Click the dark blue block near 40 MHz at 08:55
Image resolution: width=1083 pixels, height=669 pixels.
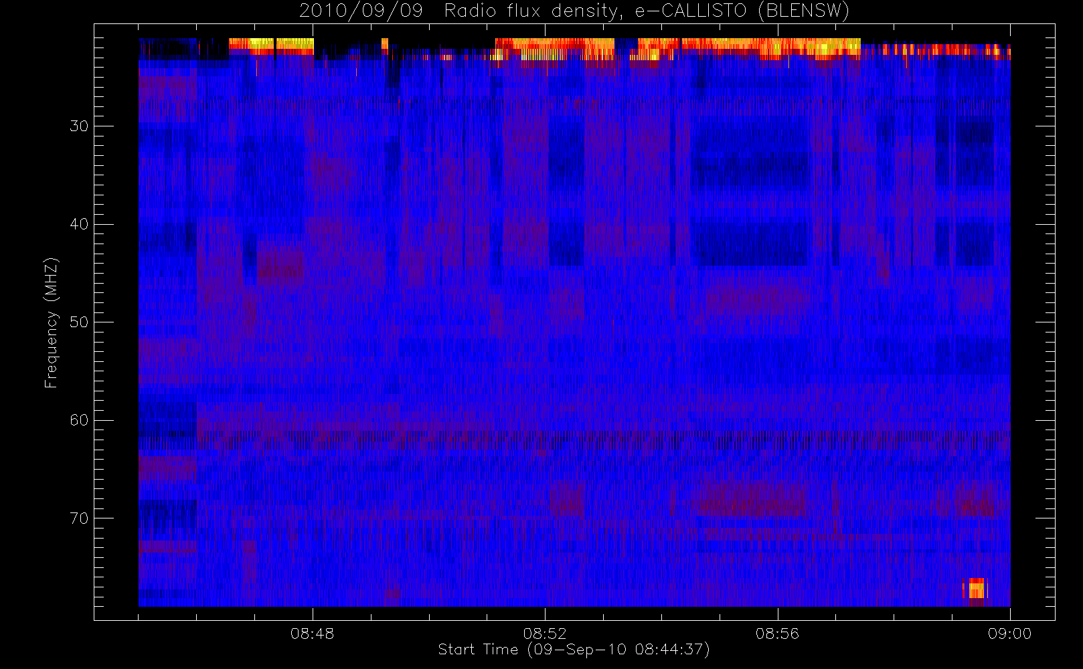point(750,244)
